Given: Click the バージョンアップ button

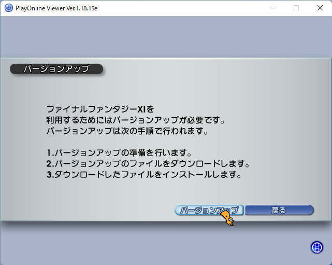Looking at the screenshot, I should 209,210.
